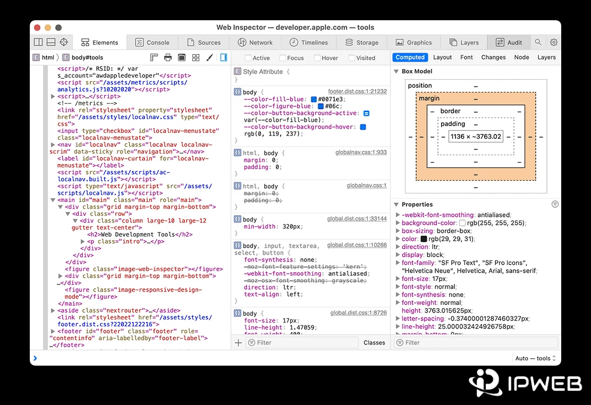This screenshot has width=591, height=405.
Task: Expand the footer id="footer" node
Action: 53,331
